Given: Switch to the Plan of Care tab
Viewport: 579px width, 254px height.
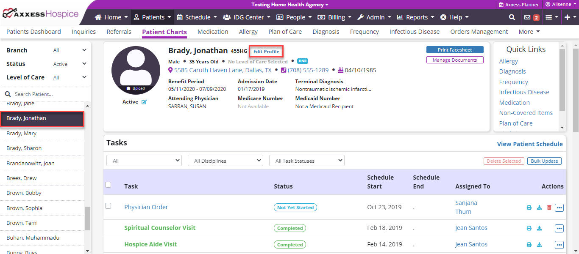Looking at the screenshot, I should 285,32.
